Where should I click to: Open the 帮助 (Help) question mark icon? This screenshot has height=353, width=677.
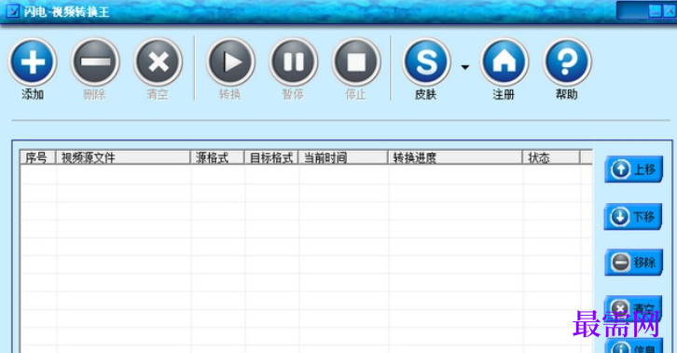pos(567,62)
